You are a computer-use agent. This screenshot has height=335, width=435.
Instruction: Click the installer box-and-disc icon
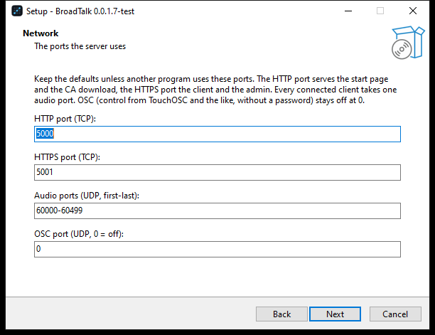point(408,43)
